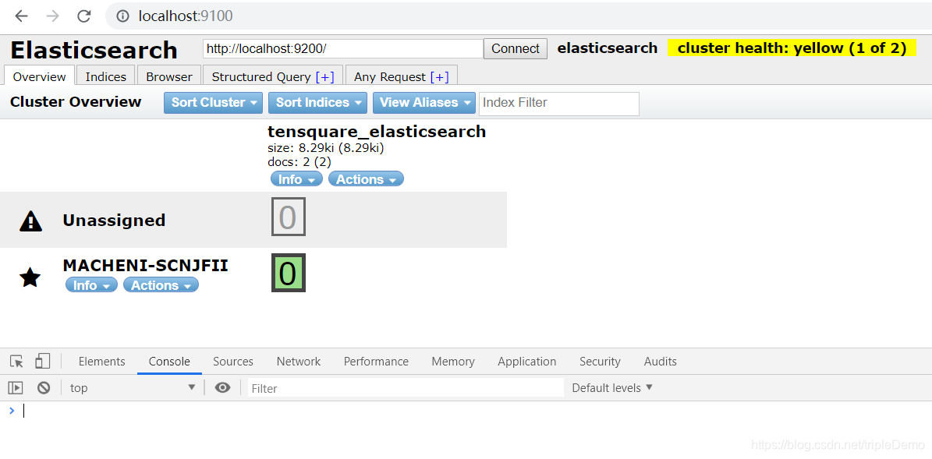Click the Unassigned warning triangle icon
The width and height of the screenshot is (932, 459).
click(x=31, y=221)
